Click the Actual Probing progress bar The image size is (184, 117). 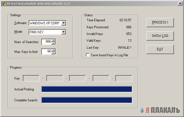coord(87,89)
